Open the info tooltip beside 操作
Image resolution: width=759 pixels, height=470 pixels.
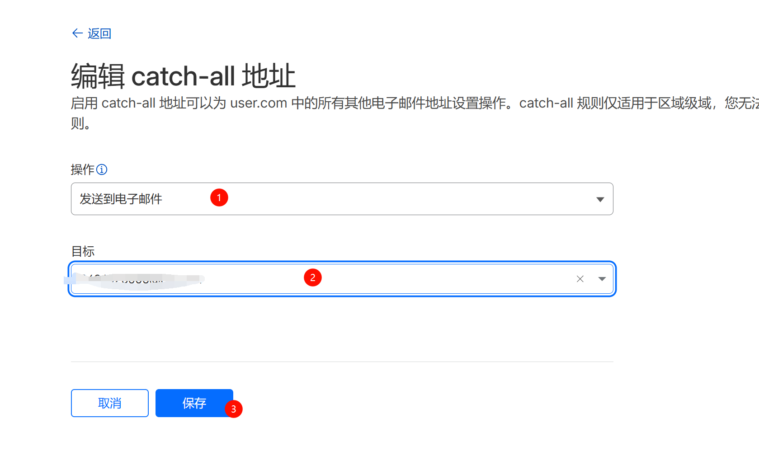(102, 169)
